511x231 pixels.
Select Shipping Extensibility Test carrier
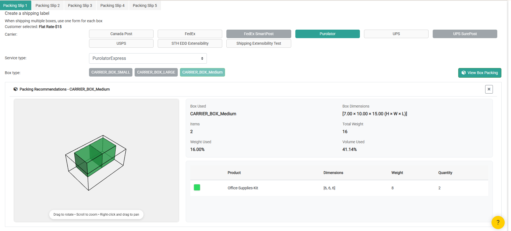(x=259, y=43)
